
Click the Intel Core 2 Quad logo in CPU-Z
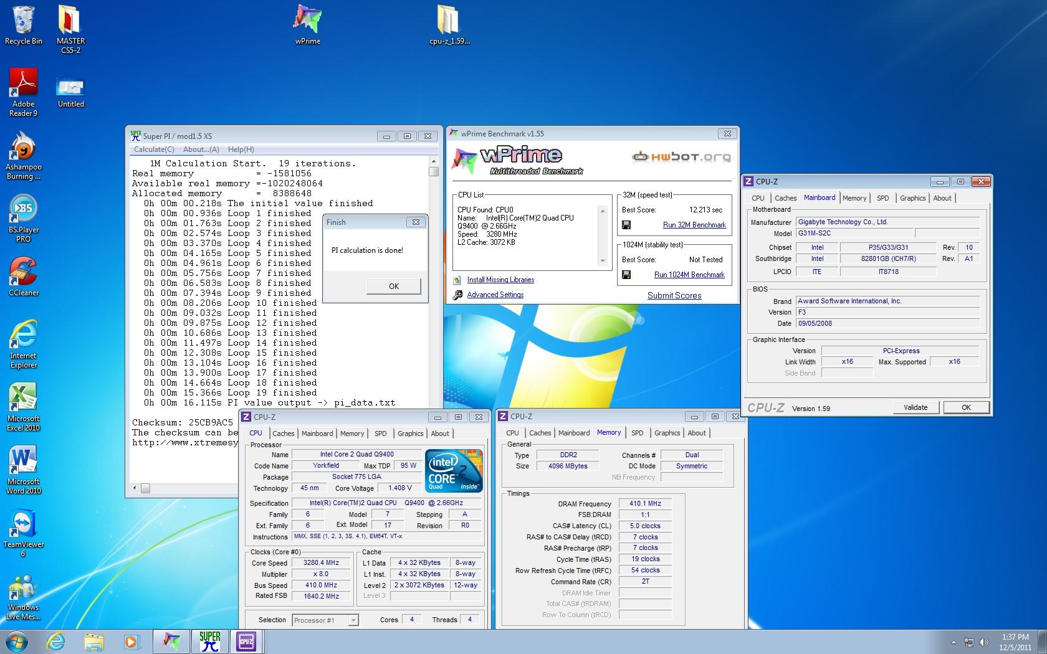pyautogui.click(x=454, y=471)
